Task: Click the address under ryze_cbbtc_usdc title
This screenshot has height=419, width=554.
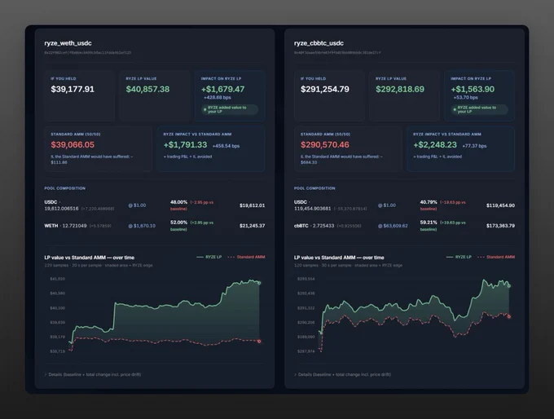Action: pos(337,53)
